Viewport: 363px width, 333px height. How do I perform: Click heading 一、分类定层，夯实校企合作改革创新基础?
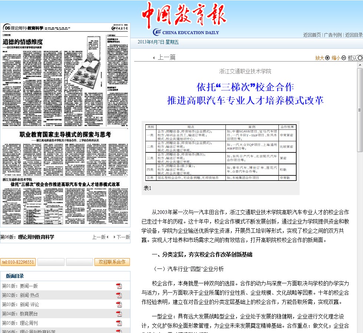tap(202, 254)
